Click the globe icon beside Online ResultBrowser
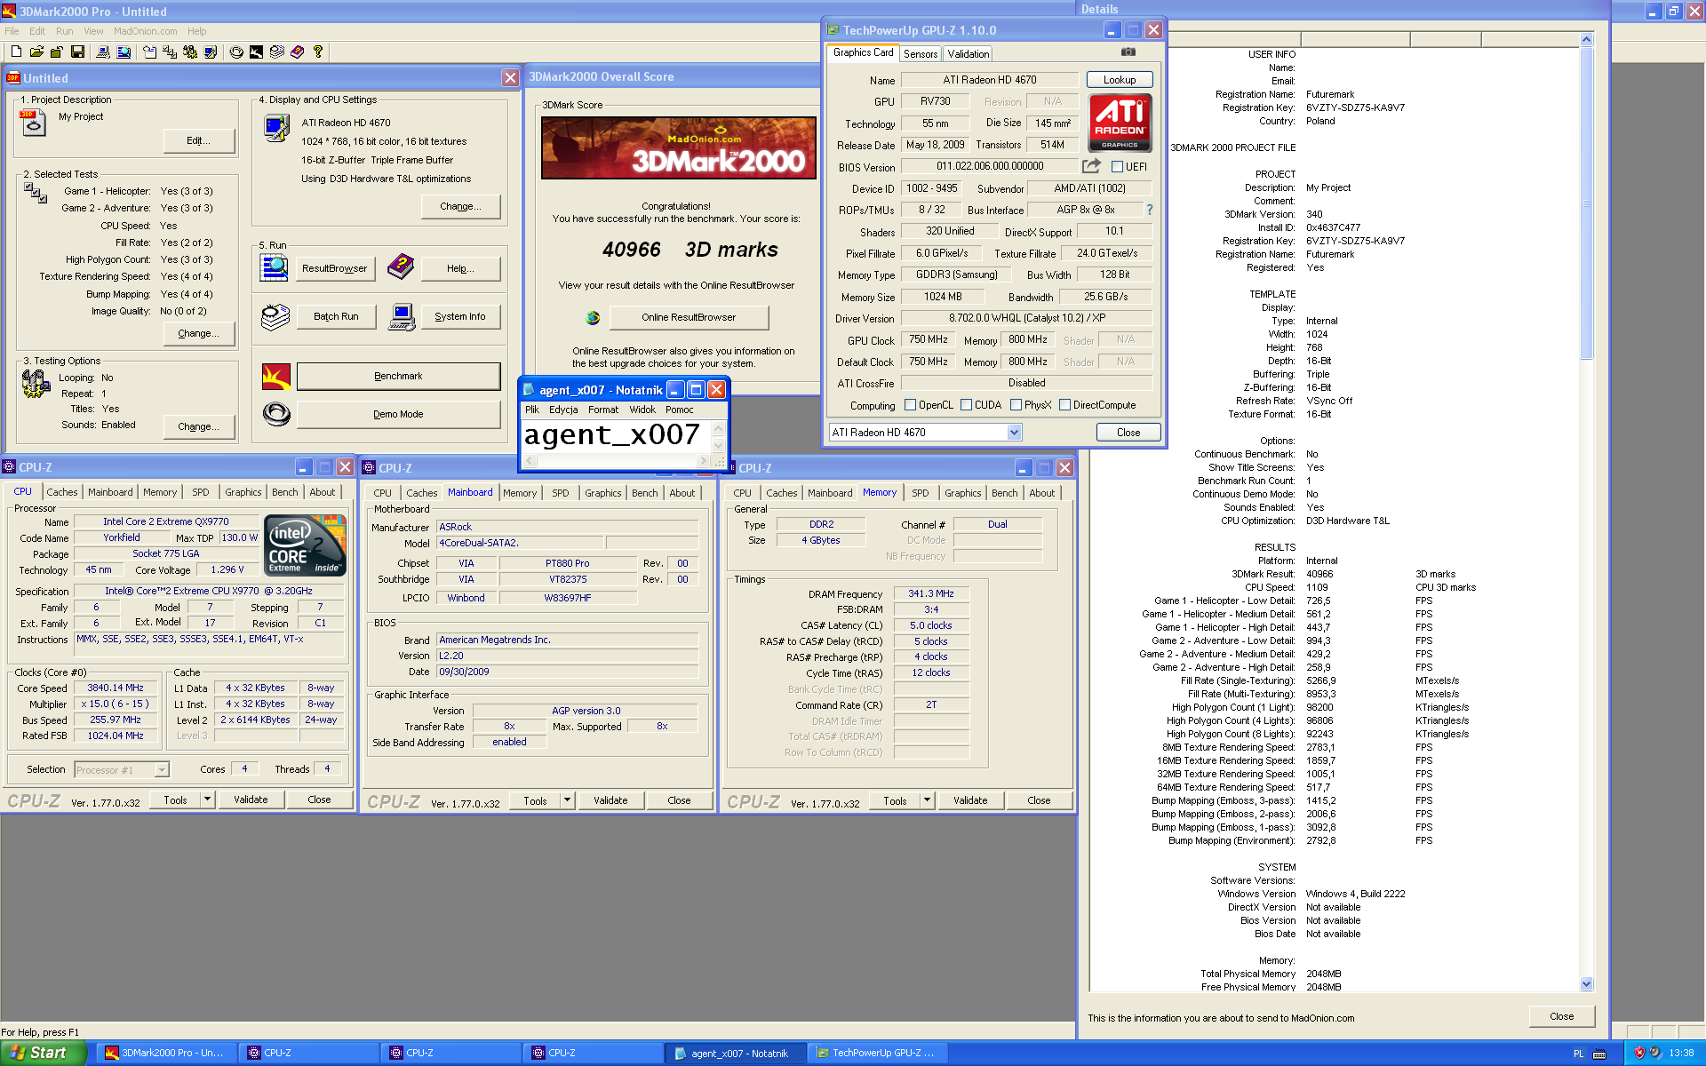Image resolution: width=1706 pixels, height=1066 pixels. tap(593, 317)
